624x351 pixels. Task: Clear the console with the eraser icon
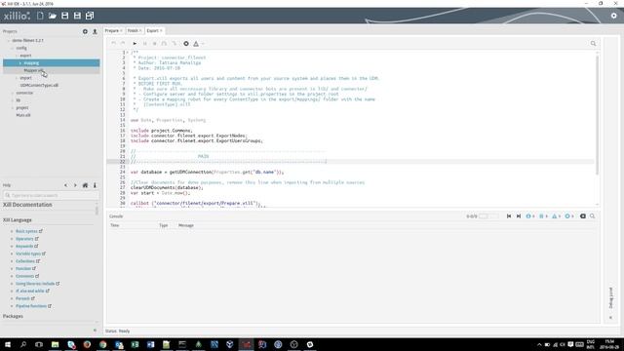pyautogui.click(x=583, y=216)
